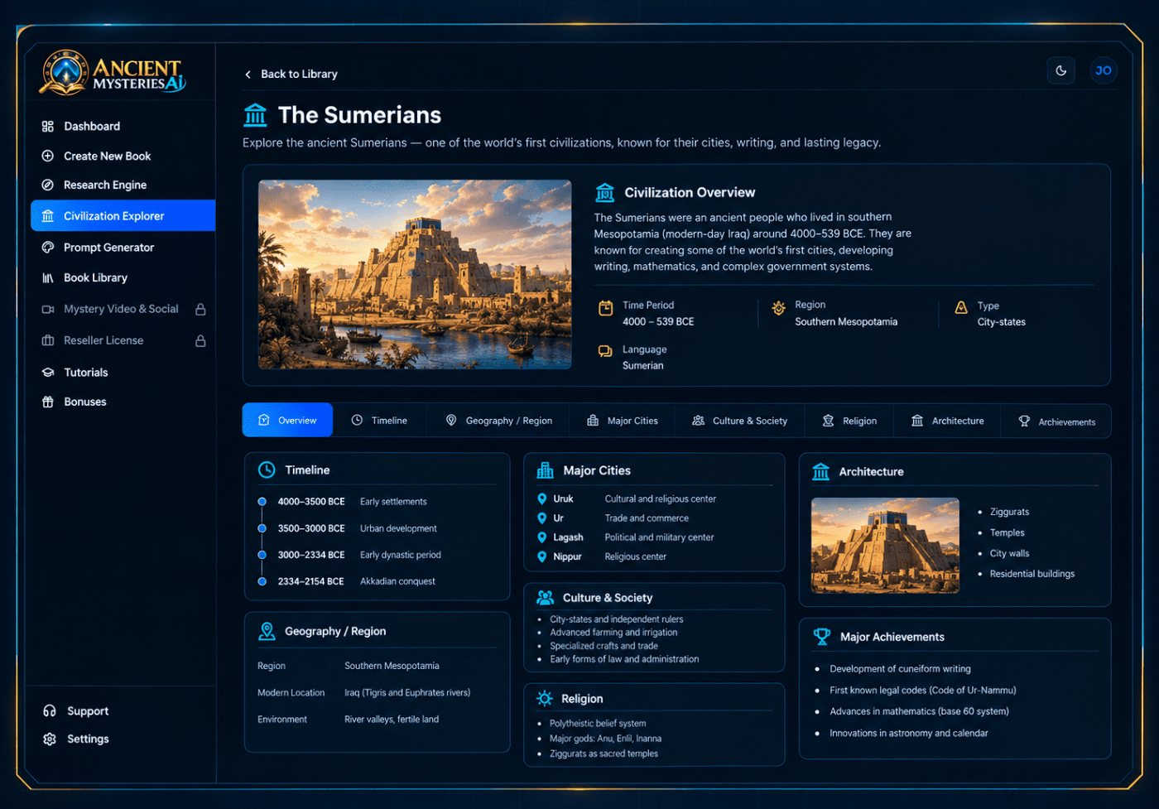
Task: Open Mystery Video & Social menu item
Action: (x=123, y=310)
